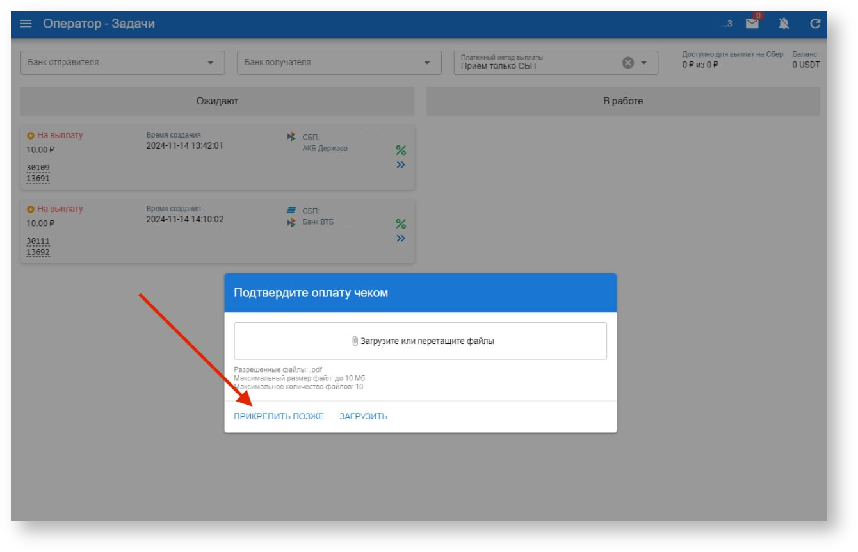Toggle the muted notifications bell
Viewport: 858px width, 552px height.
(784, 24)
